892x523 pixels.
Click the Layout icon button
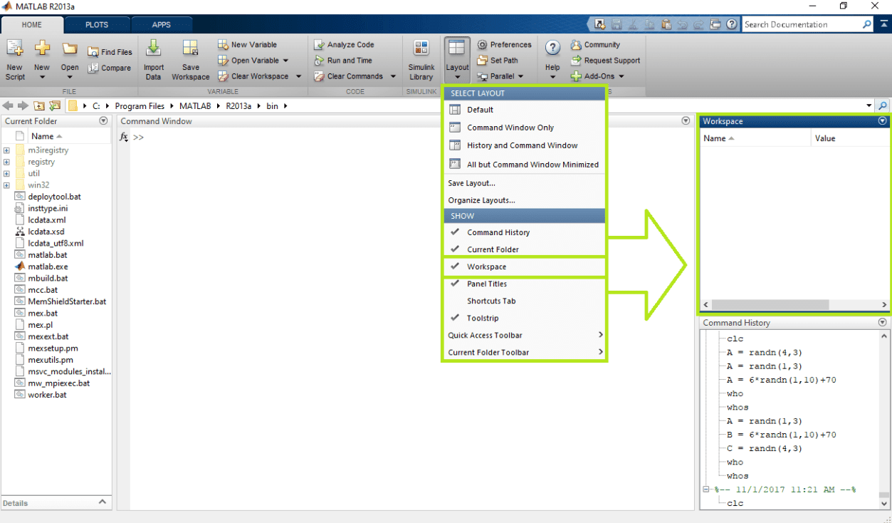457,48
